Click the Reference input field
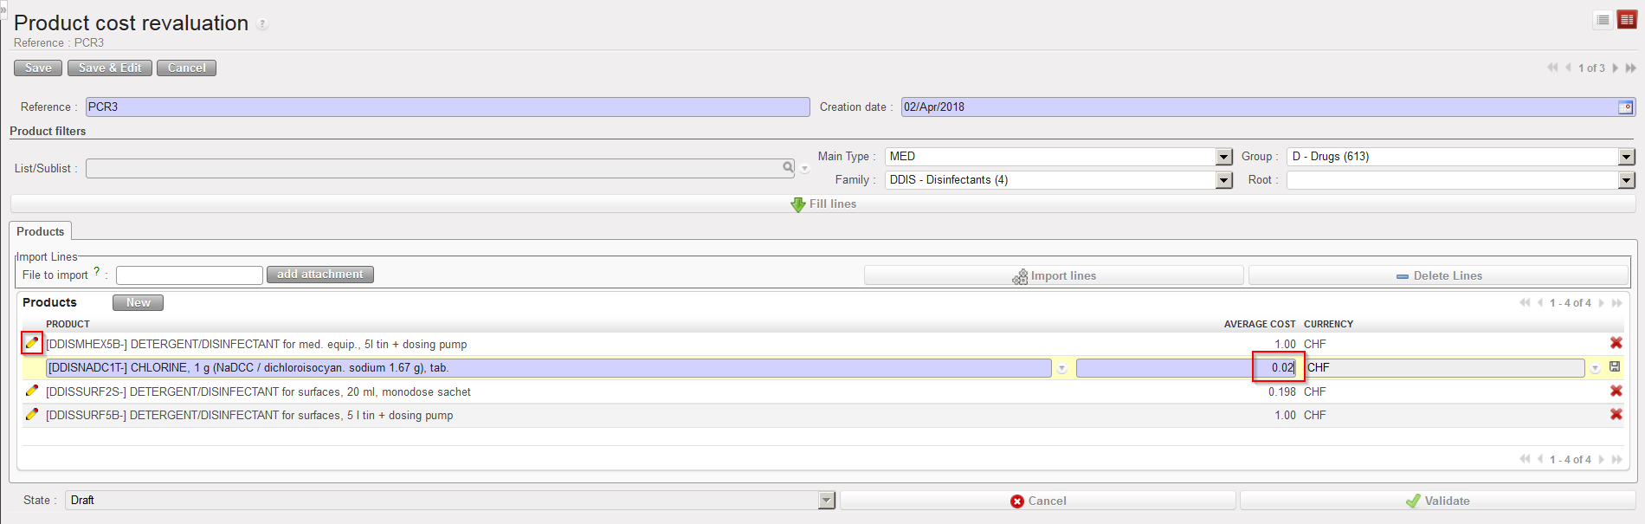Viewport: 1645px width, 524px height. [448, 107]
